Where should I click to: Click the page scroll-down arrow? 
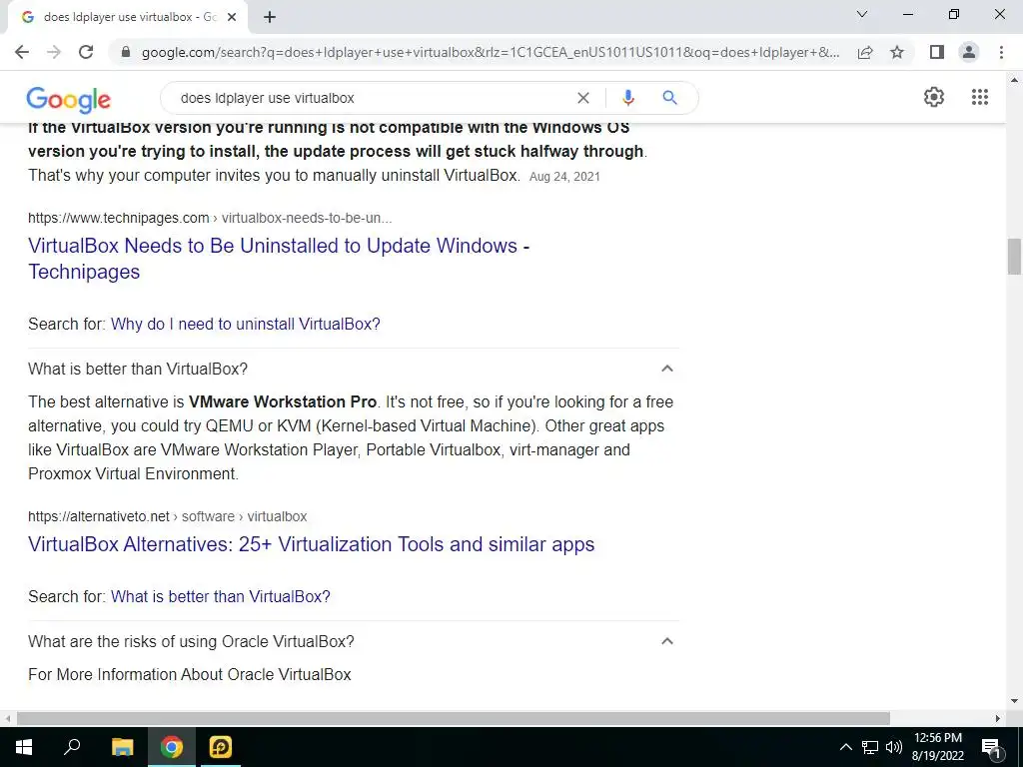pyautogui.click(x=1014, y=702)
